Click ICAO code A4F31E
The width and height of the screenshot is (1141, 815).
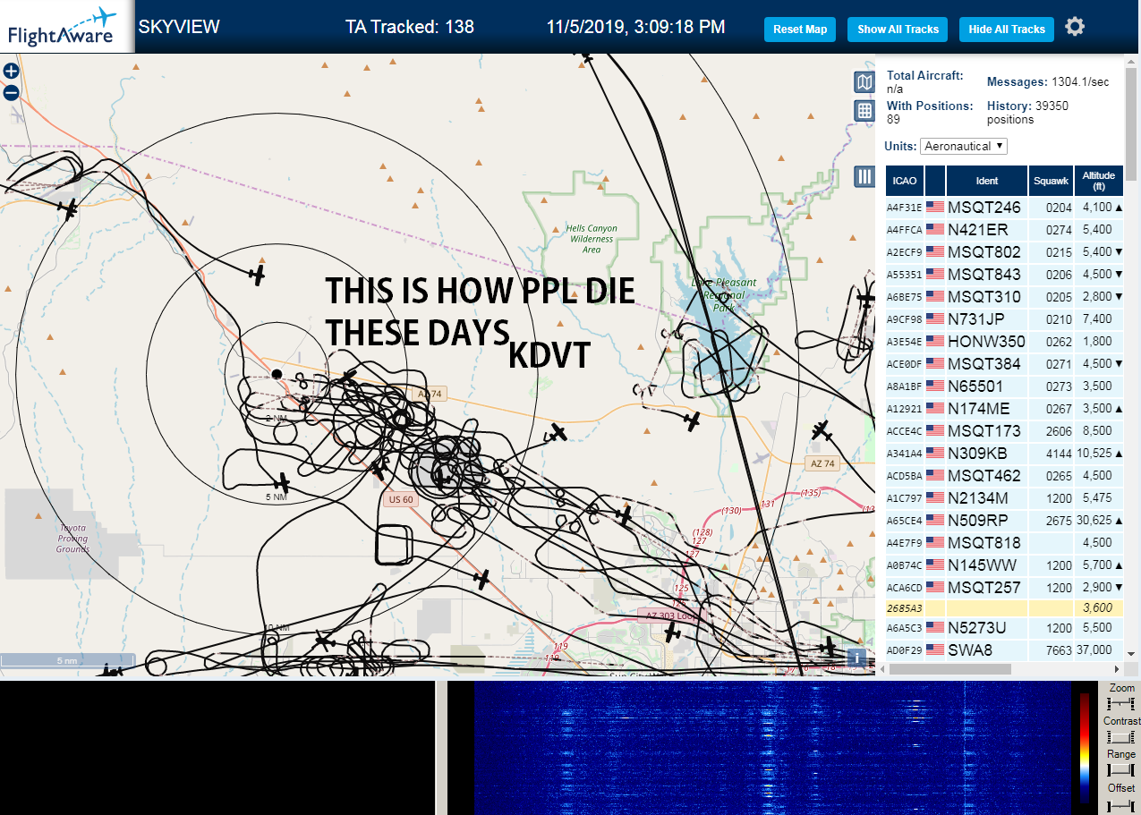(x=904, y=208)
